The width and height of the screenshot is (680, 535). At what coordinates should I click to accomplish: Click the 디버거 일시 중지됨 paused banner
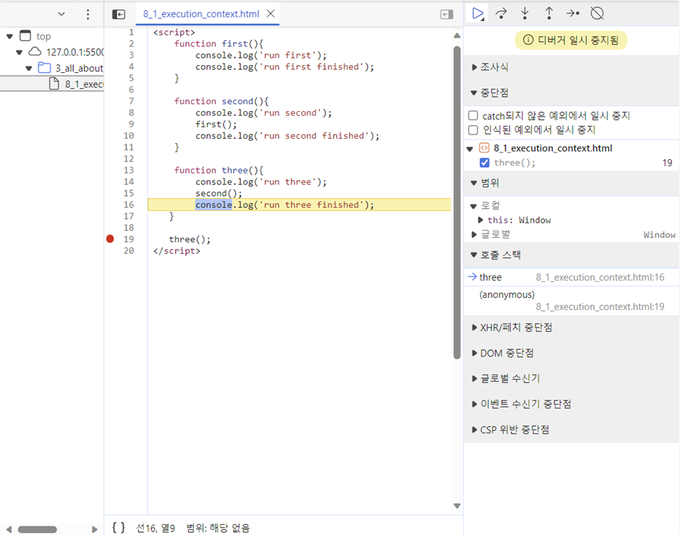tap(571, 40)
